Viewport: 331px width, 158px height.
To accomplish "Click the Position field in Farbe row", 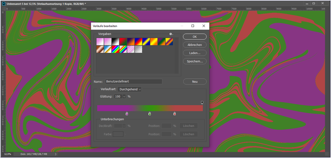I will click(167, 134).
